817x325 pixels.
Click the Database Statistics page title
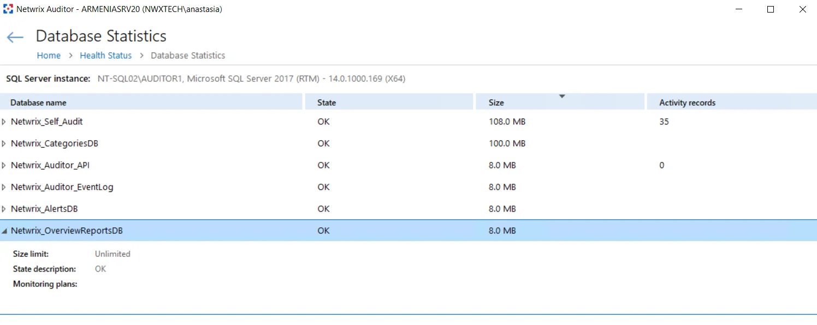pos(101,36)
